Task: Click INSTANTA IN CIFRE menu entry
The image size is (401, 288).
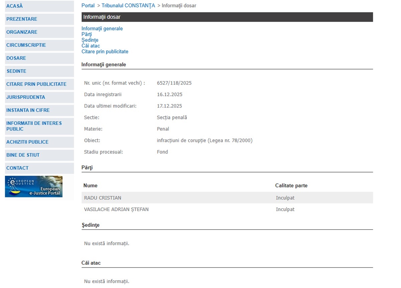Action: pyautogui.click(x=39, y=110)
